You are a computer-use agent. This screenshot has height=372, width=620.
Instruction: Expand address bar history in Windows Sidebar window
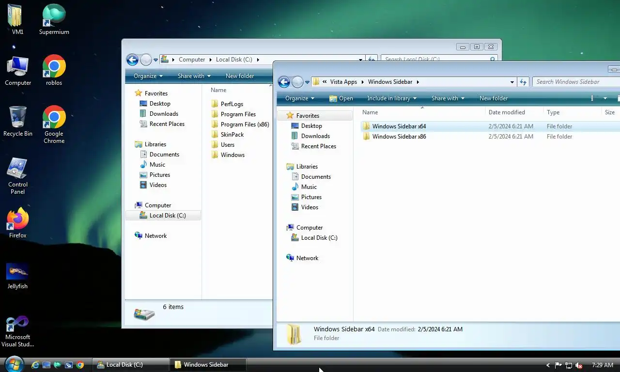point(512,82)
